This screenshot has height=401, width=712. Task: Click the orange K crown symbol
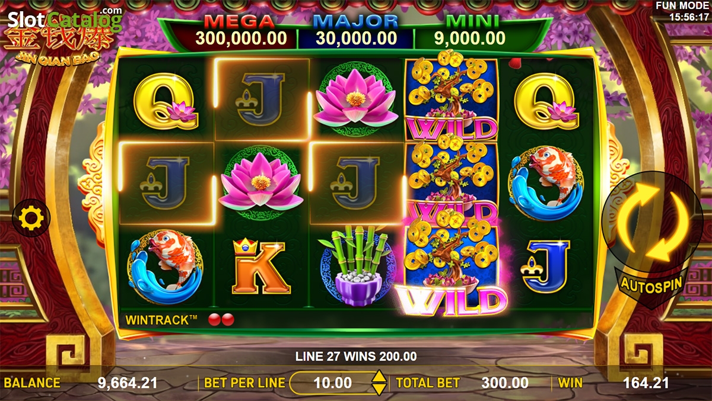pyautogui.click(x=261, y=267)
